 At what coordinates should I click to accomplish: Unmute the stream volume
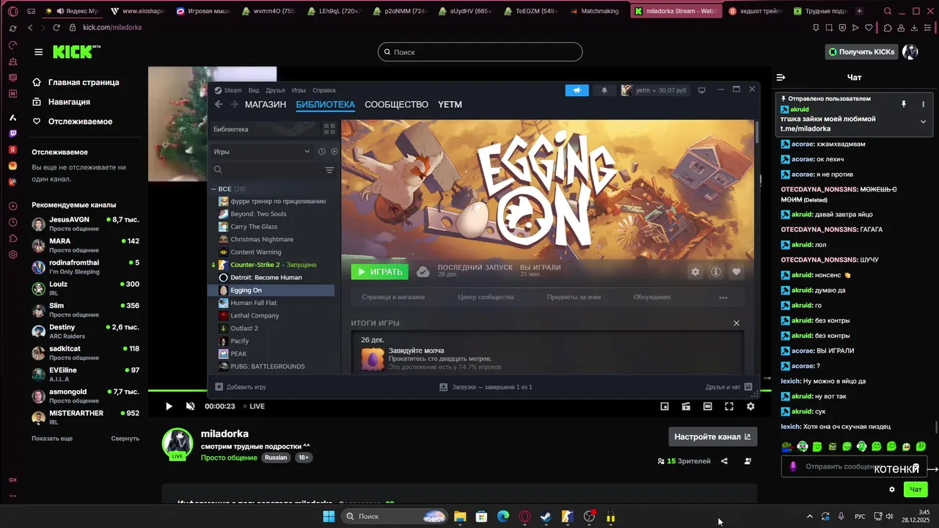(190, 406)
